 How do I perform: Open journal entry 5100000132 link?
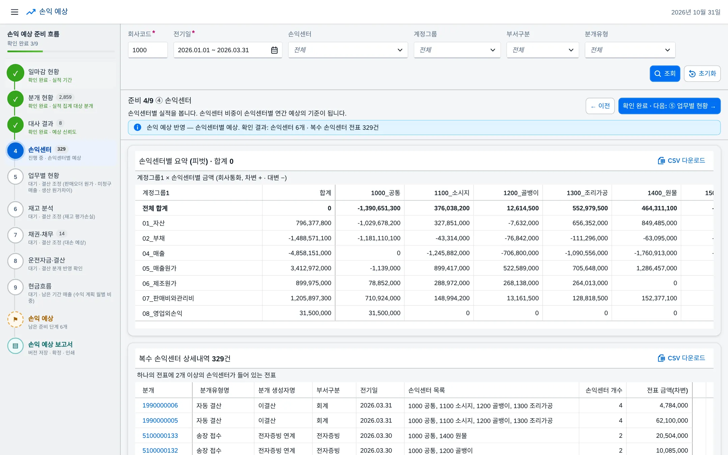click(160, 451)
